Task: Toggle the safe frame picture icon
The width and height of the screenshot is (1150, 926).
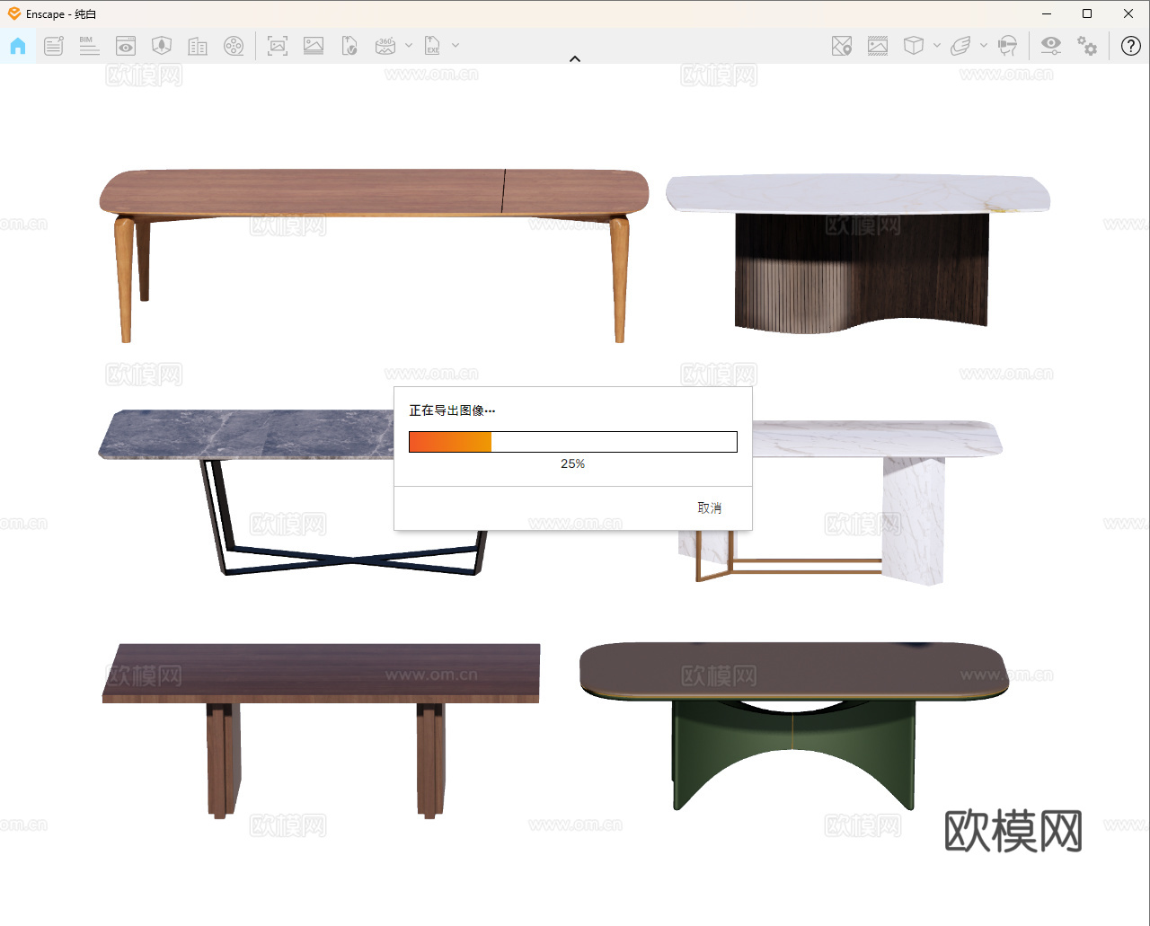Action: [x=878, y=46]
